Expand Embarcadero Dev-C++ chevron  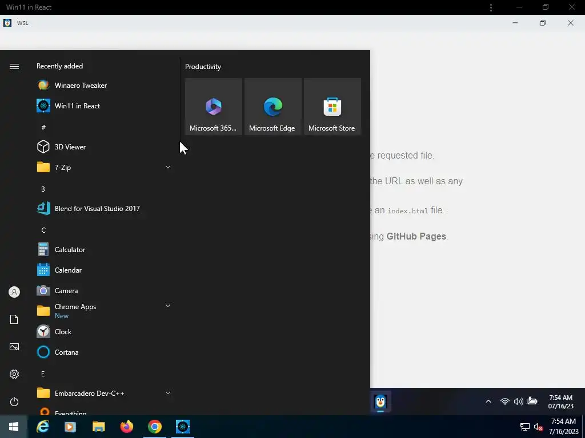[168, 393]
